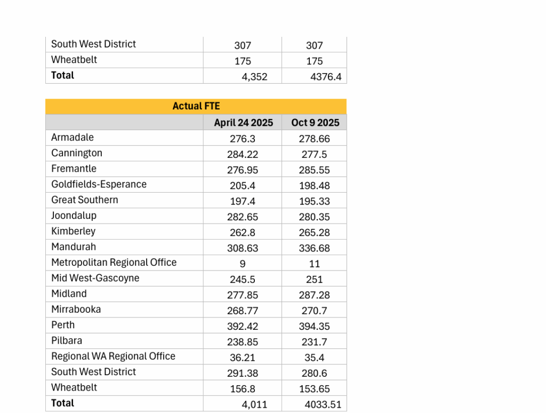Click the Kimberley value 265.28

pyautogui.click(x=315, y=233)
